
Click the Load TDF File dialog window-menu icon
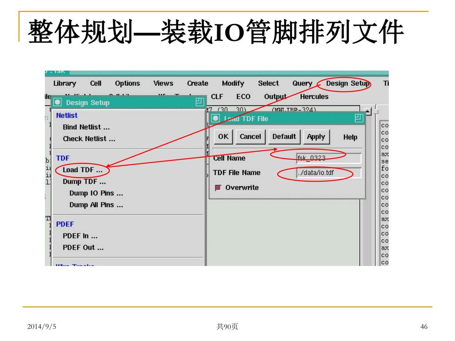(216, 118)
